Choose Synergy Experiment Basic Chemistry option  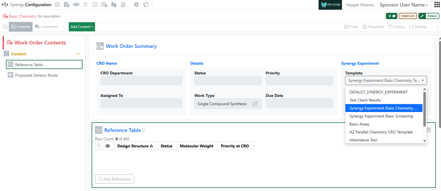[x=384, y=108]
